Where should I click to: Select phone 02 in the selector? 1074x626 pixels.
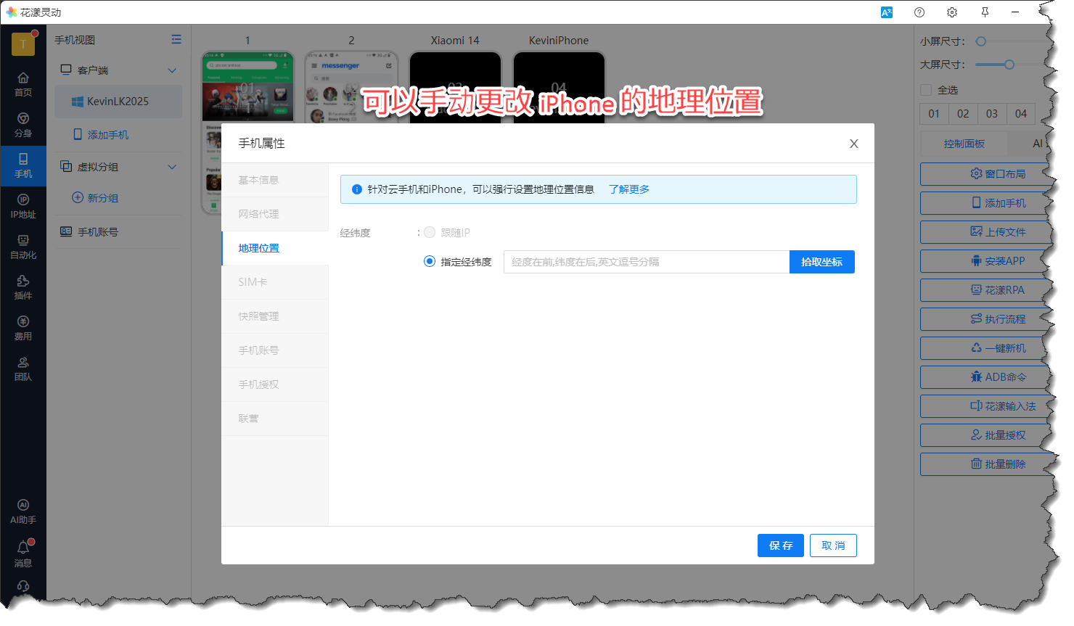click(963, 114)
